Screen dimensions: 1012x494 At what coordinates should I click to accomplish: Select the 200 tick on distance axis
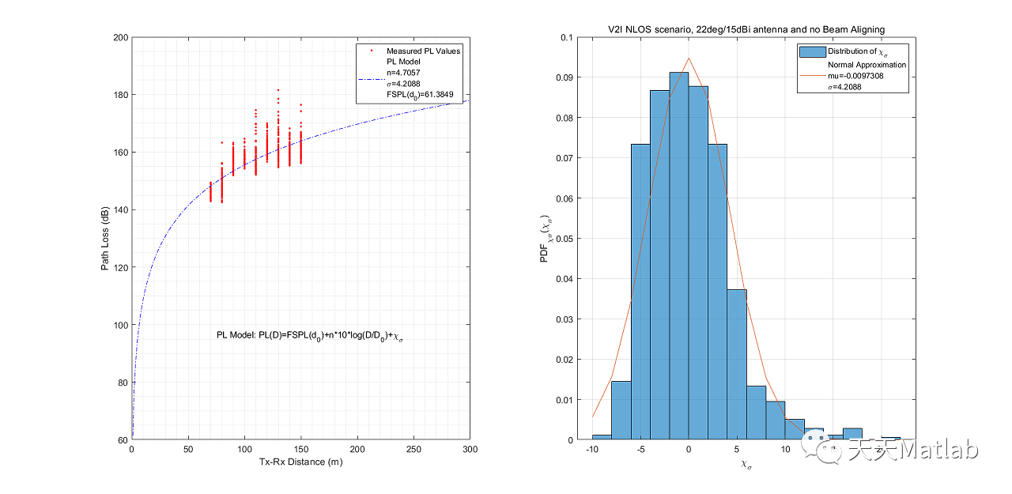point(357,449)
